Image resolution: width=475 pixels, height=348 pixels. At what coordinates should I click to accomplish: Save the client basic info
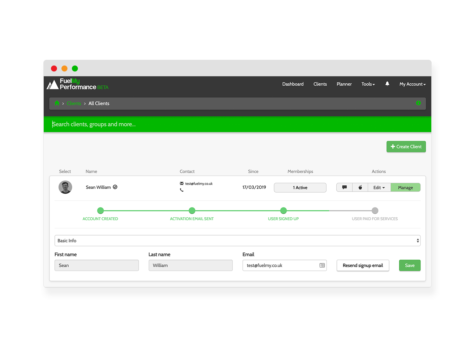coord(410,265)
